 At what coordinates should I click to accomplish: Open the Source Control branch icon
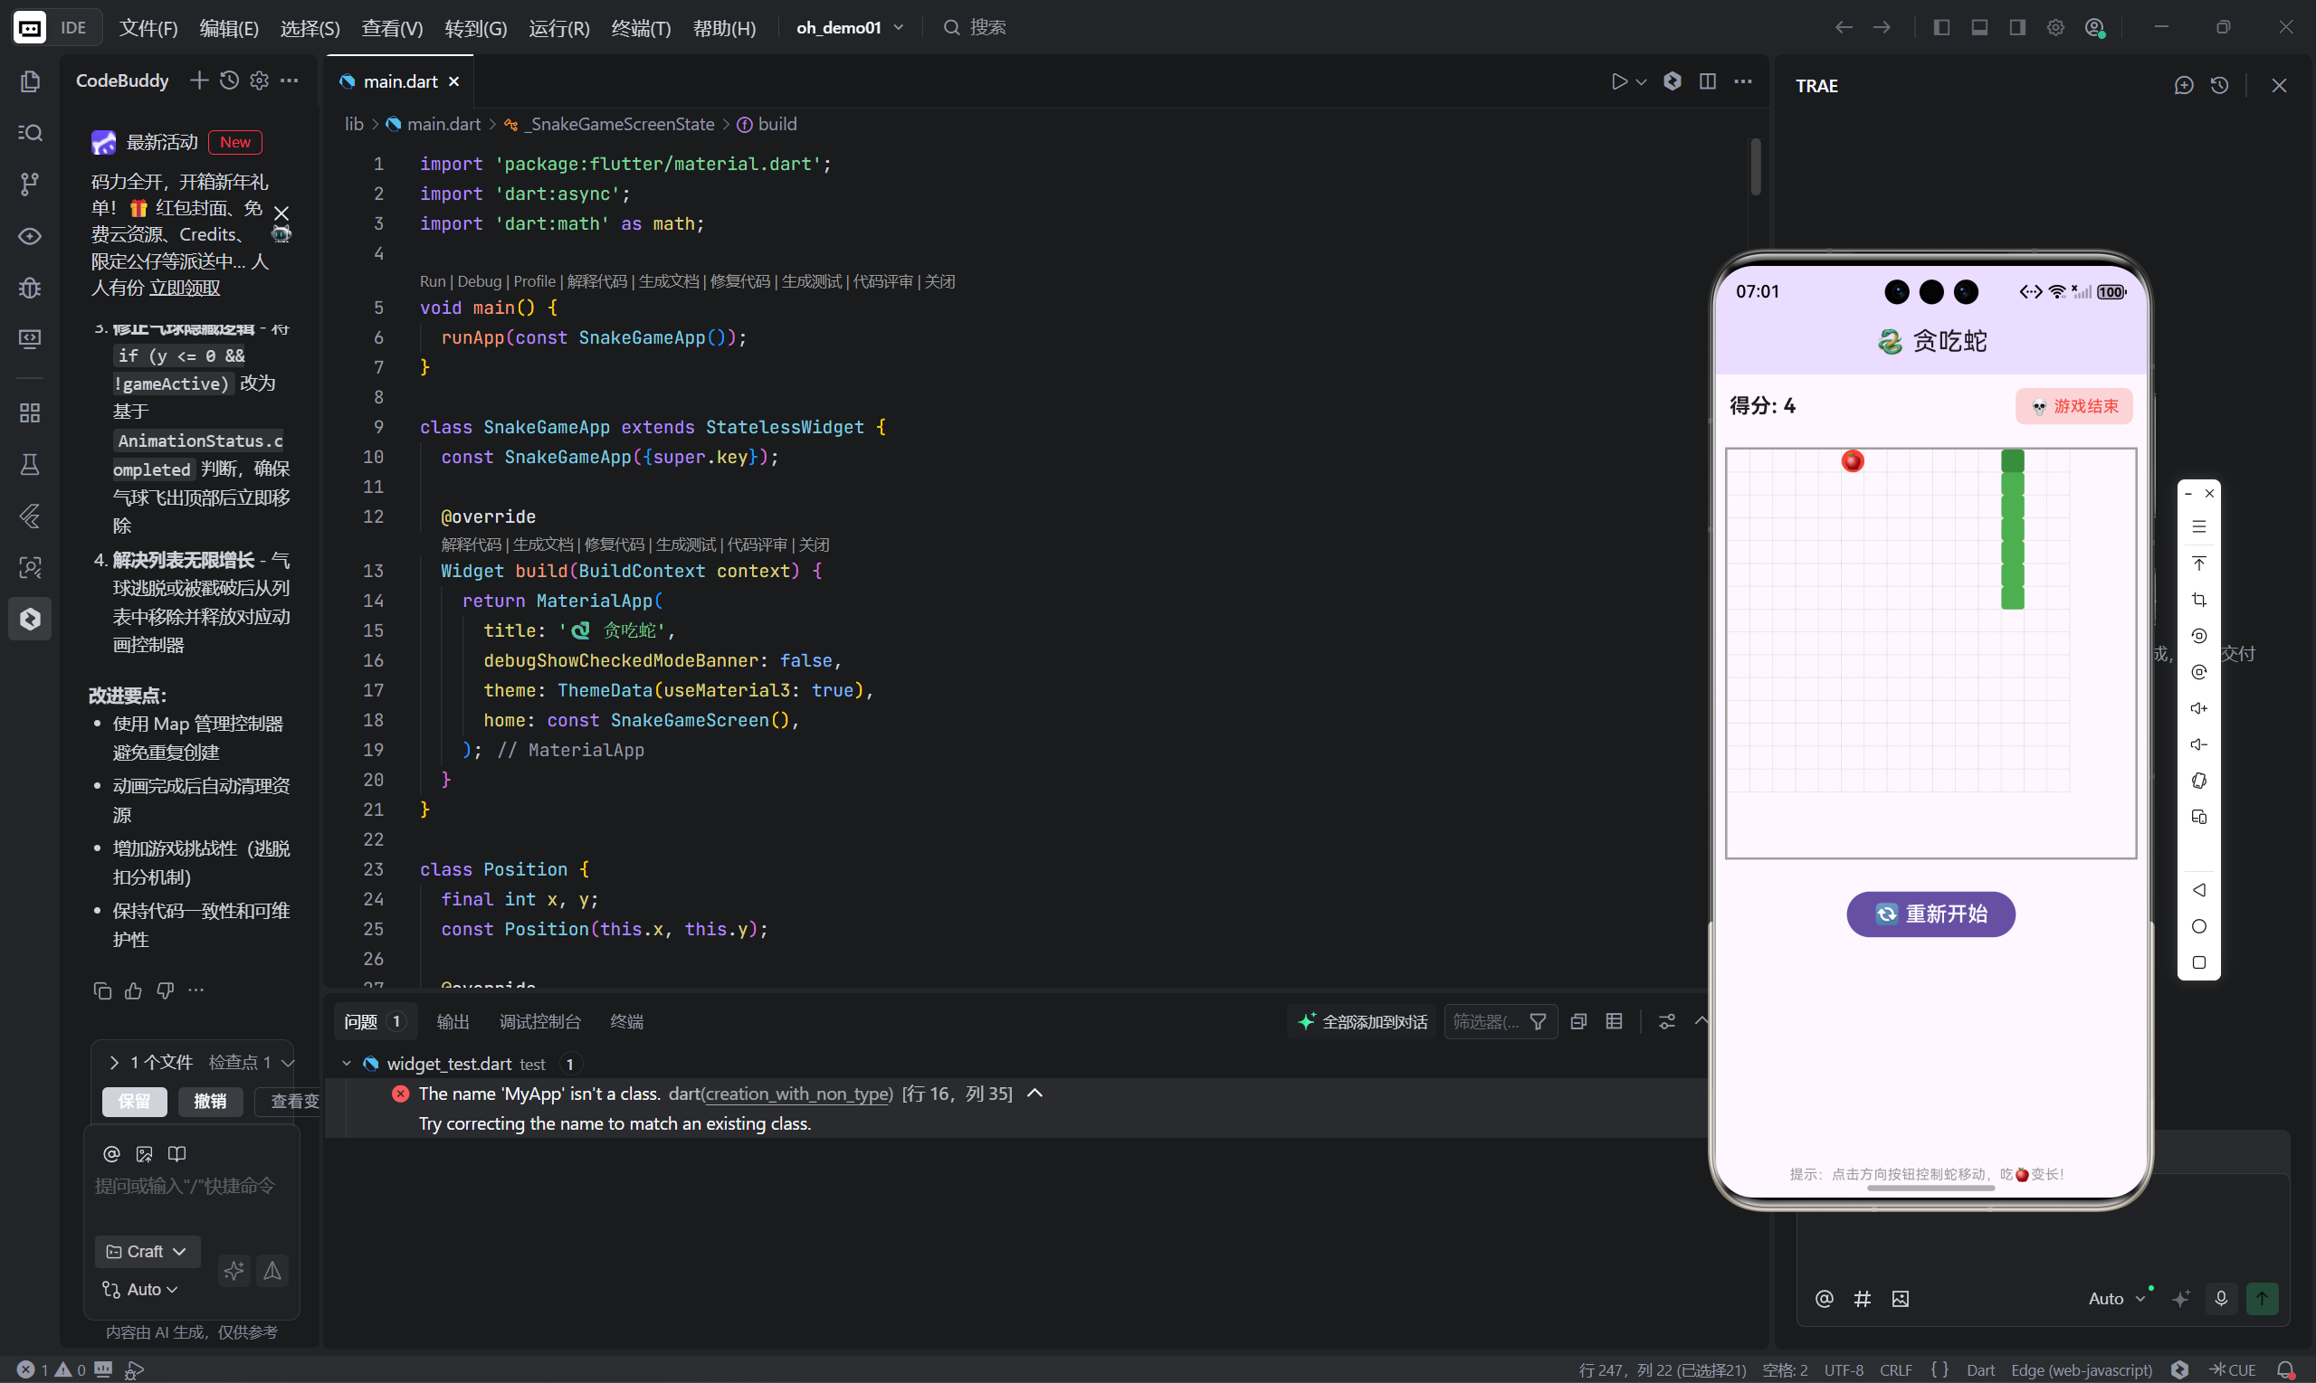tap(30, 184)
